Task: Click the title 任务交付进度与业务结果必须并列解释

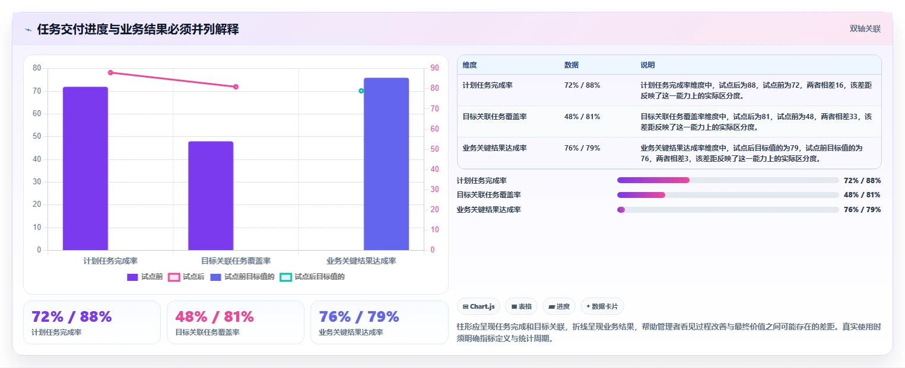Action: 138,30
